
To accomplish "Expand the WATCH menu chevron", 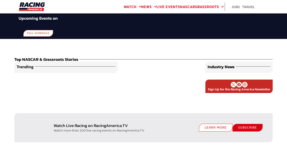I will [140, 7].
